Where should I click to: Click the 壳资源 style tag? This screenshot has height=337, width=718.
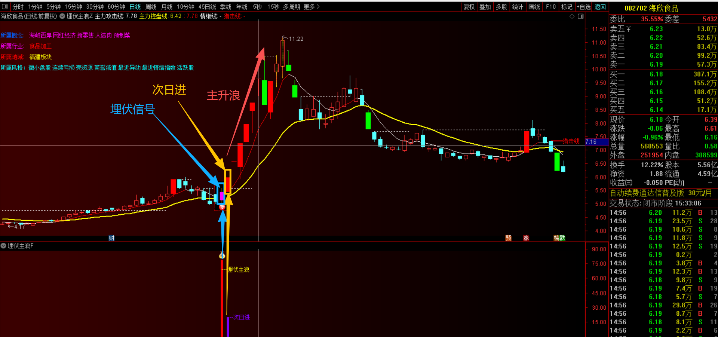(x=84, y=68)
